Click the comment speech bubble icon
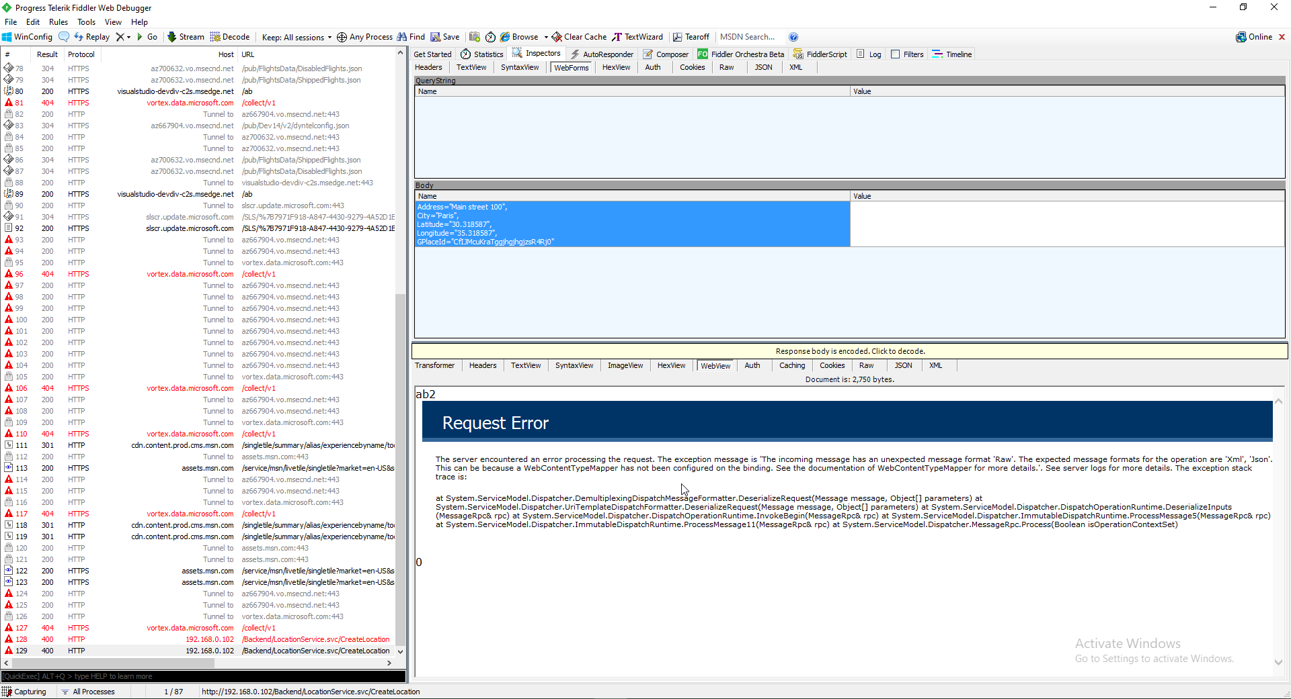This screenshot has width=1291, height=699. click(64, 37)
